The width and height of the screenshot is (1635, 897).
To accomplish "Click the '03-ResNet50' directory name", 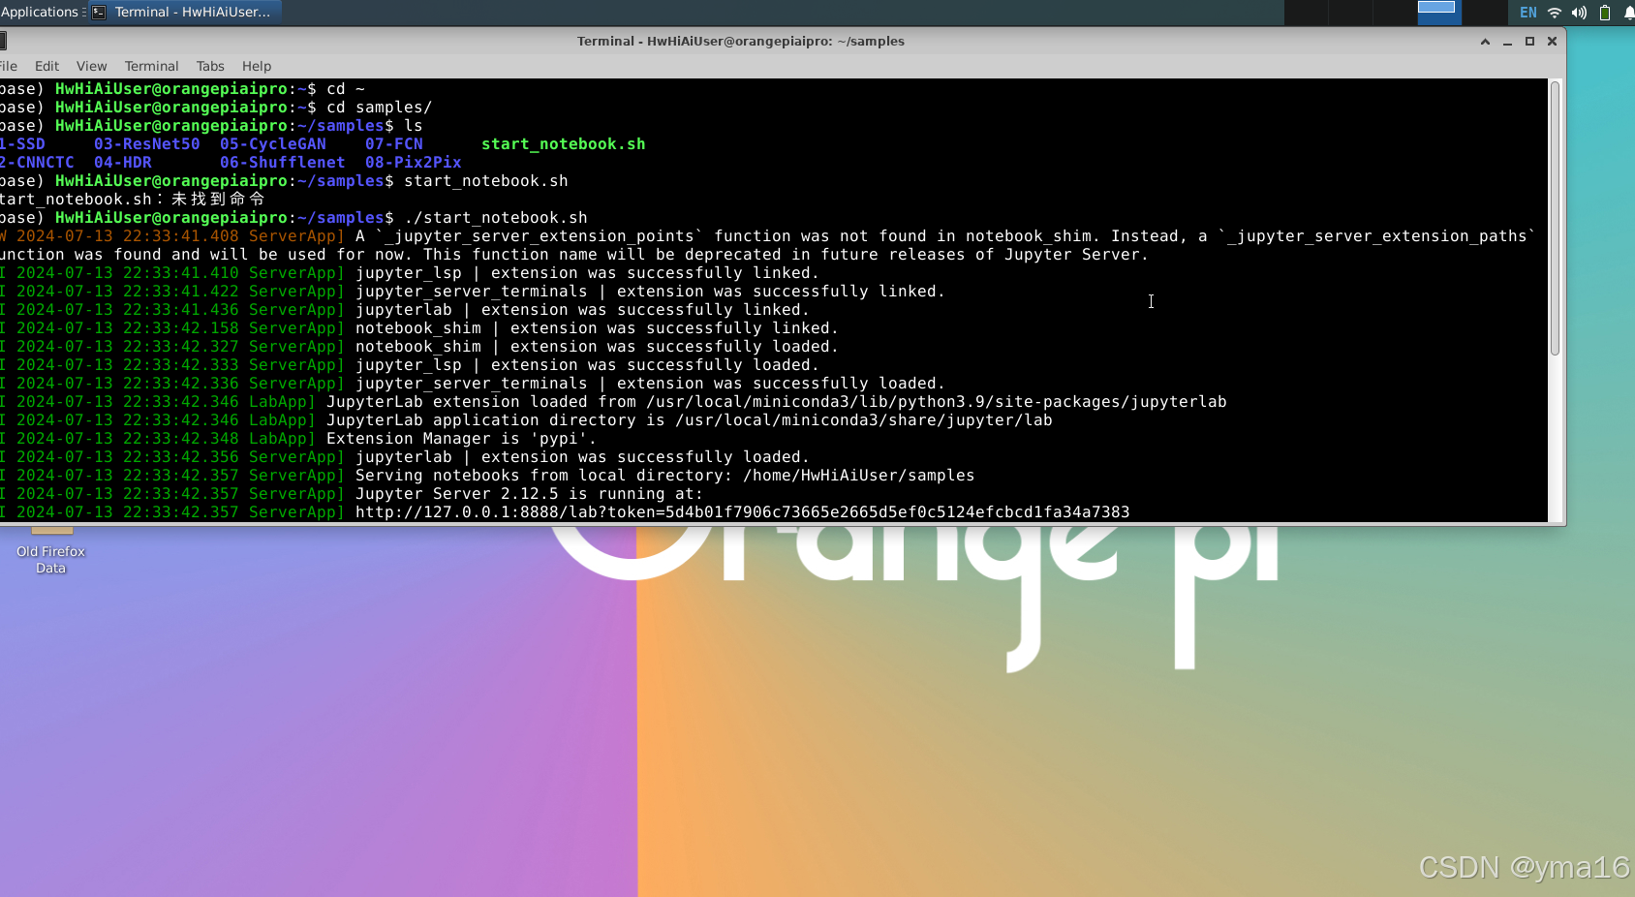I will [x=146, y=144].
